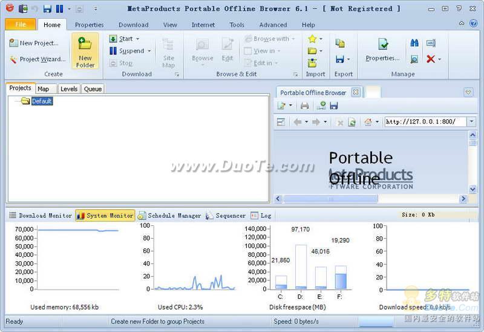Close the Portable Offline Browser tab
Screen dimensions: 484x332
(x=356, y=92)
